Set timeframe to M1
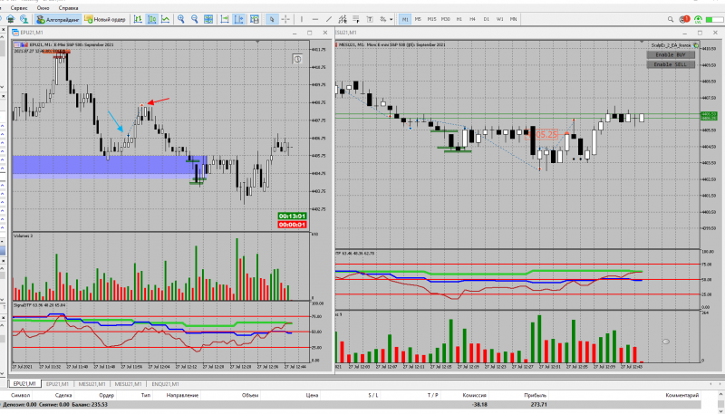 [x=405, y=19]
